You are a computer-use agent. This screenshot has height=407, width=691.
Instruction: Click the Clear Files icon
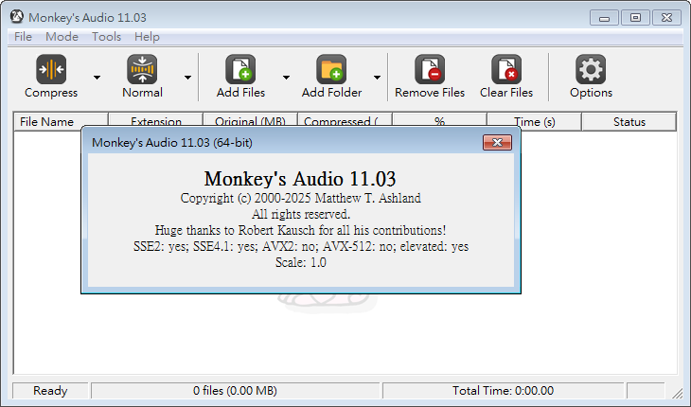pos(506,70)
